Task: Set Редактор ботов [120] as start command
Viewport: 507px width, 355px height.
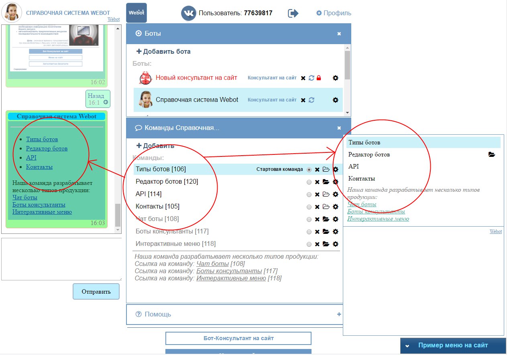Action: tap(309, 182)
